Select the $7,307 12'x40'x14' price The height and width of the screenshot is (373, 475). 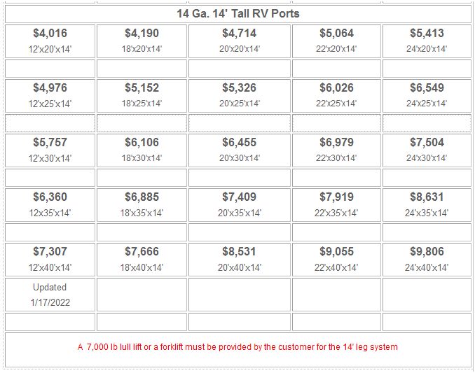[x=50, y=251]
